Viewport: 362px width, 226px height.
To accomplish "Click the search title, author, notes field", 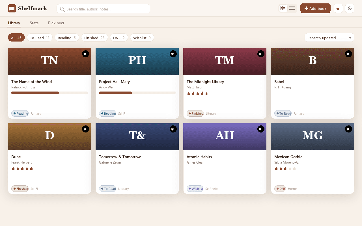I will pos(103,9).
